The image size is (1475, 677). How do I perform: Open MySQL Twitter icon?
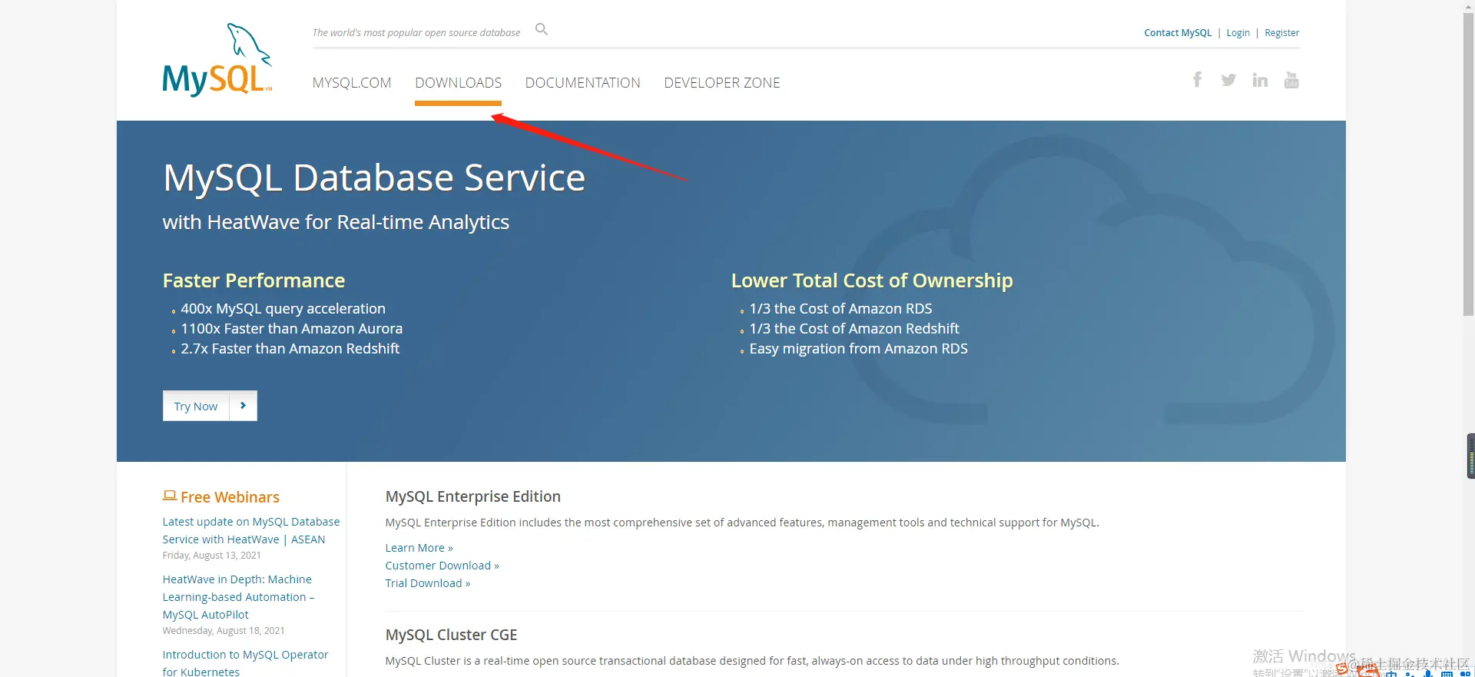click(x=1228, y=80)
